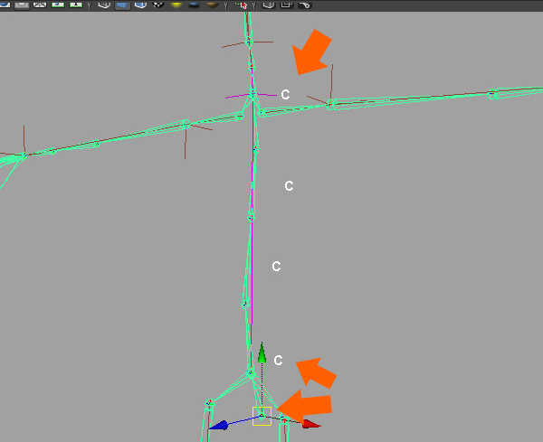The width and height of the screenshot is (543, 442).
Task: Toggle Textured checkerboard display icon
Action: point(158,5)
